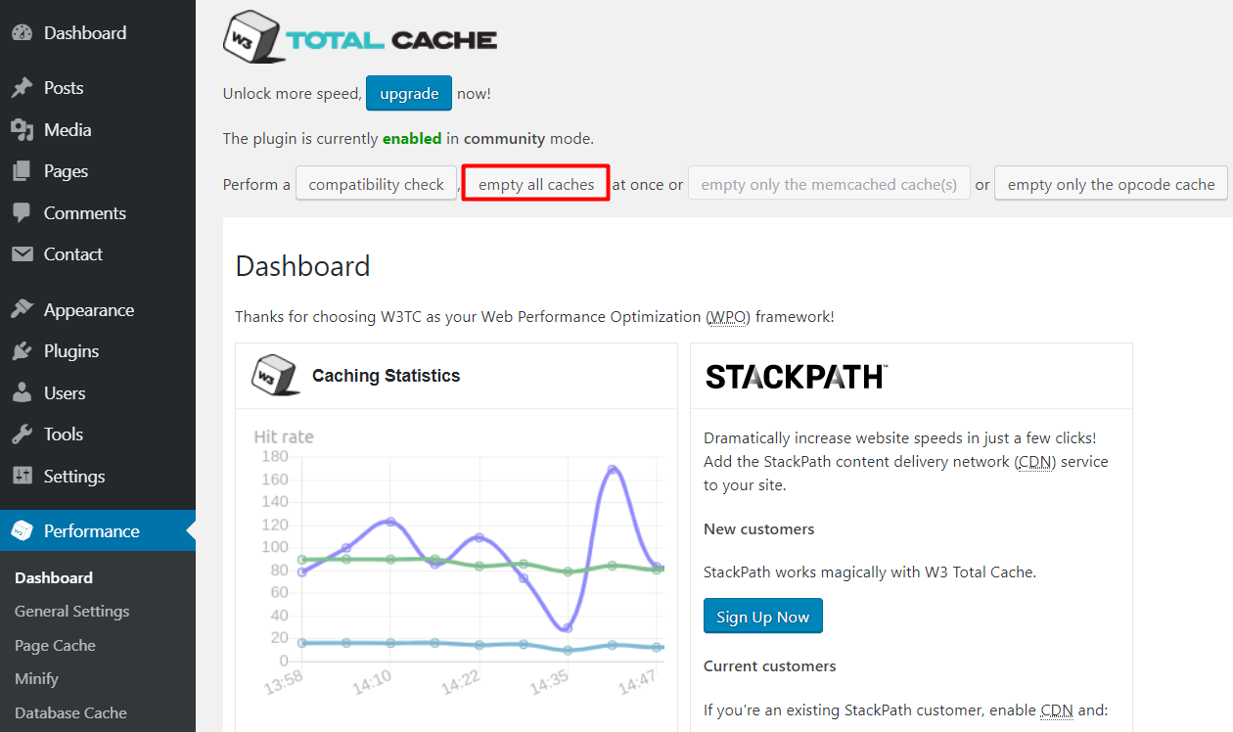Image resolution: width=1233 pixels, height=732 pixels.
Task: Click the purple line peak on chart
Action: click(613, 470)
